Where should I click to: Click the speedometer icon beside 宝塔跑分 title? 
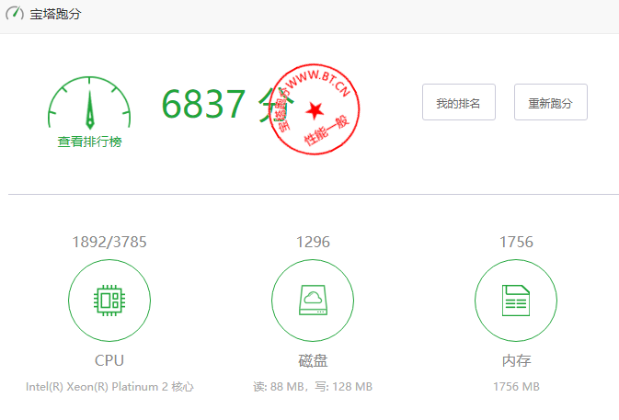[15, 13]
